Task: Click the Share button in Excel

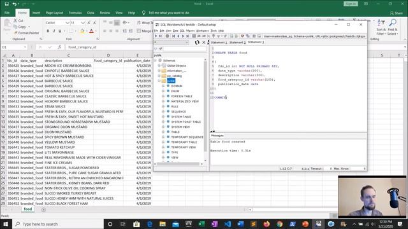Action: (397, 13)
